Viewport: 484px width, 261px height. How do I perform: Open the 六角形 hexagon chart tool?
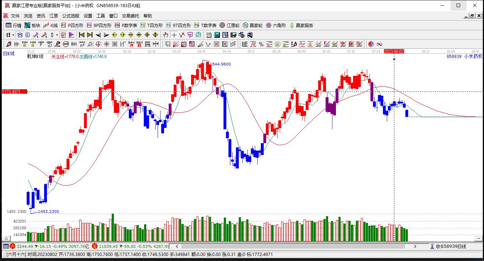pos(275,25)
